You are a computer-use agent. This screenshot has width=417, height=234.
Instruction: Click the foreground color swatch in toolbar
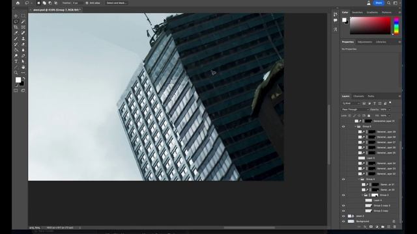pyautogui.click(x=18, y=80)
